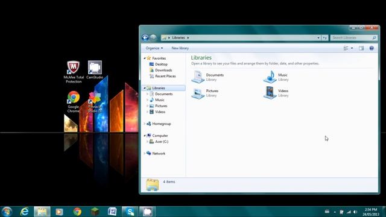Open Minecraft block taskbar icon
Image resolution: width=386 pixels, height=217 pixels.
[95, 212]
